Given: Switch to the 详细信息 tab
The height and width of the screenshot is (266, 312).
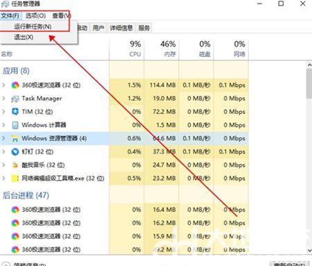Looking at the screenshot, I should 121,28.
